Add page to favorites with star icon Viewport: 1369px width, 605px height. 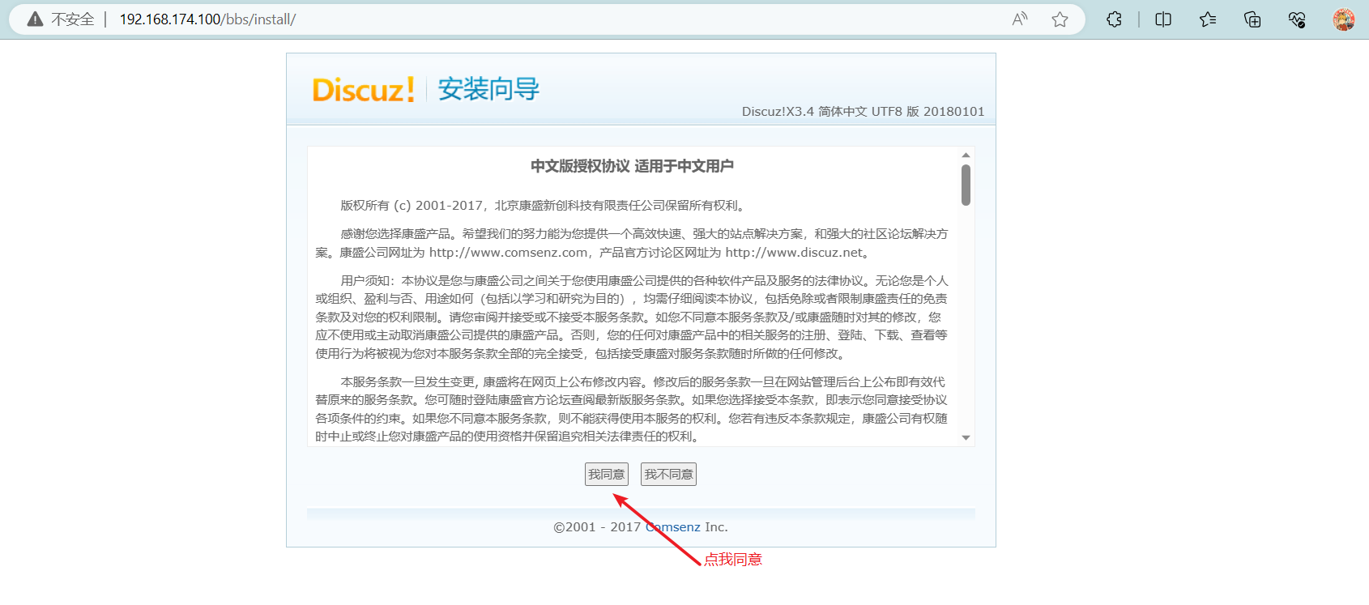pyautogui.click(x=1060, y=19)
